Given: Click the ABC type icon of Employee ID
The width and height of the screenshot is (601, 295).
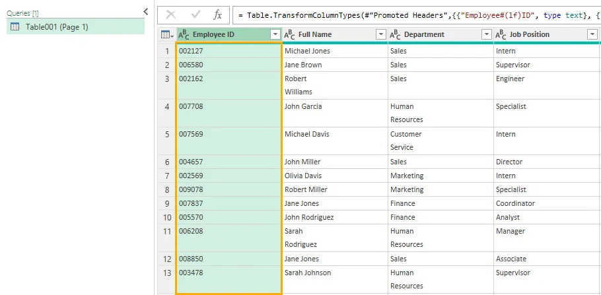Looking at the screenshot, I should (184, 35).
